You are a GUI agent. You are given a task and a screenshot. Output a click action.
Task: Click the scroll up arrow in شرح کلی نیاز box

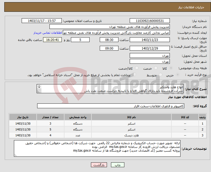click(39, 85)
